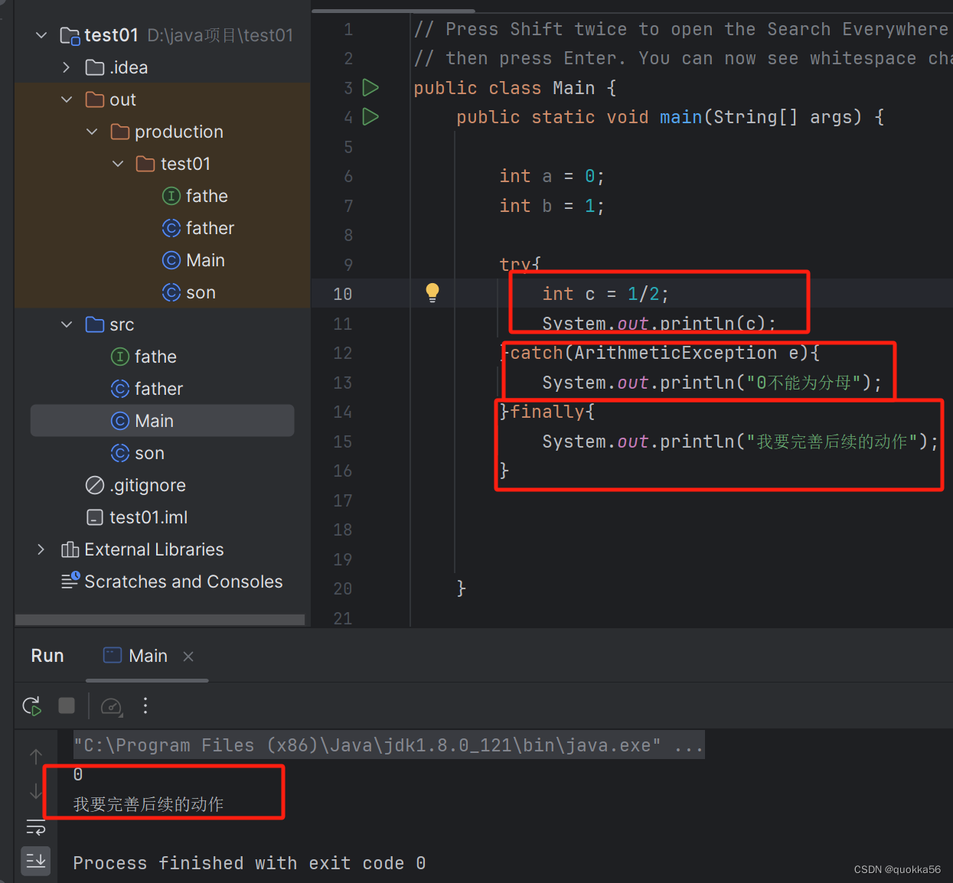Click the Main run tab window icon
The image size is (953, 883).
tap(113, 655)
